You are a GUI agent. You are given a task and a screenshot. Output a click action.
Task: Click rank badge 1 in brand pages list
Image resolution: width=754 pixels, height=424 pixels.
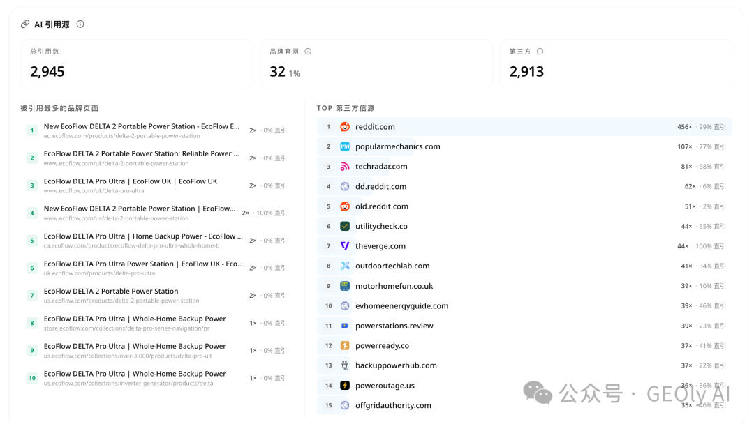32,130
